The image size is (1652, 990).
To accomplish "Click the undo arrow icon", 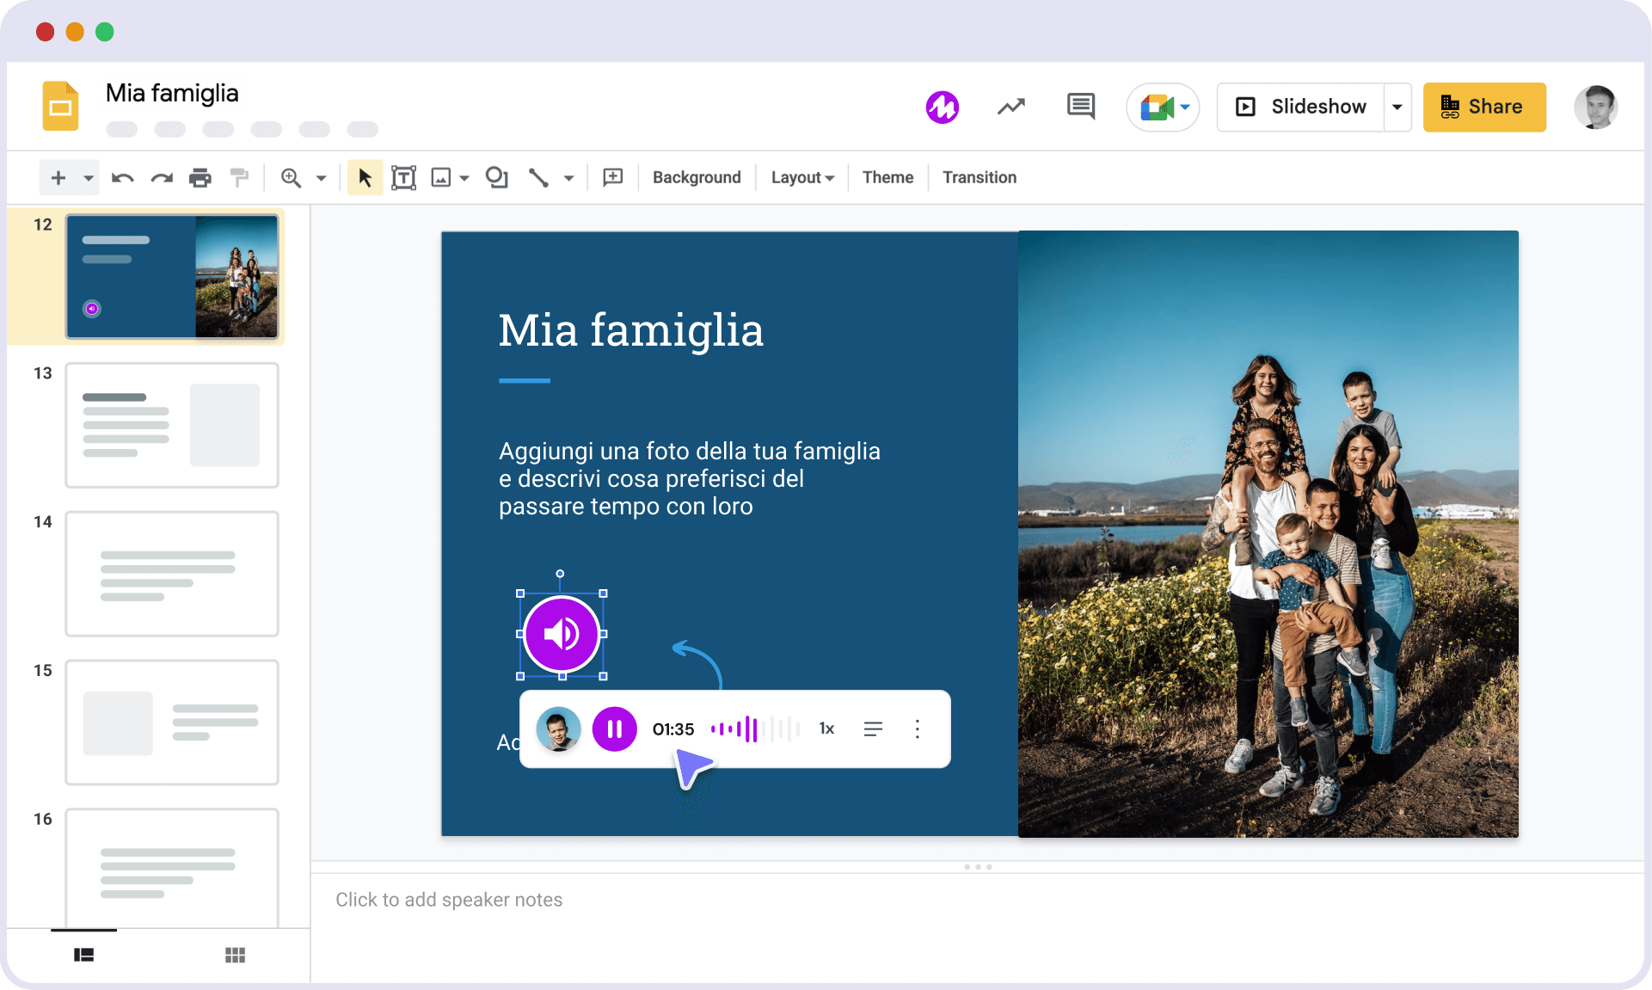I will pos(122,178).
